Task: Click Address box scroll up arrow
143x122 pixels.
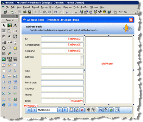Action: pos(82,57)
